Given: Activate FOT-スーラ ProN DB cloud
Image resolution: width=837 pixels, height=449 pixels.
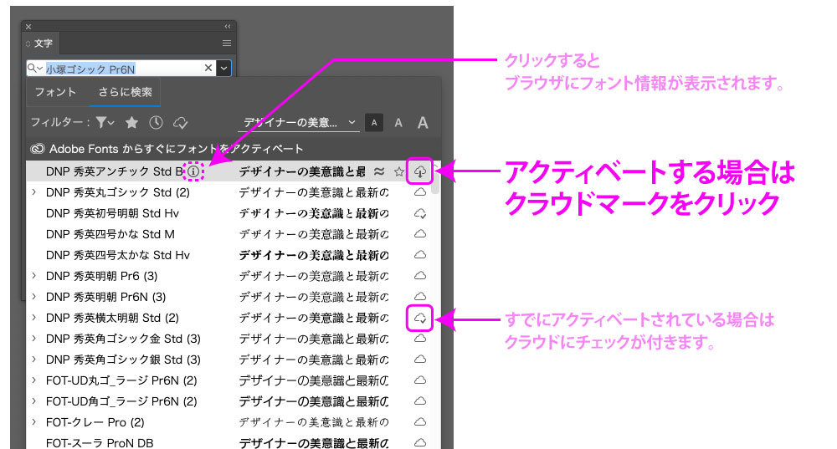Looking at the screenshot, I should [420, 442].
